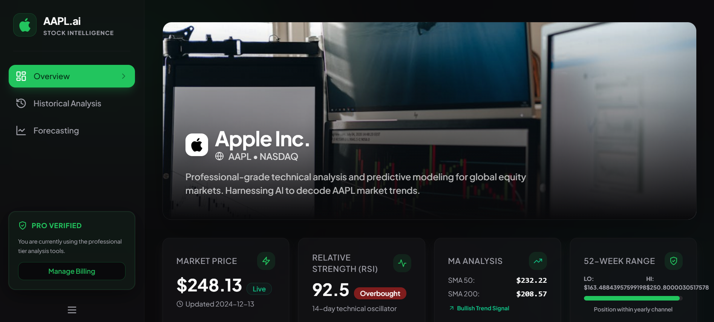
Task: Click the MARKET PRICE card title
Action: [207, 261]
